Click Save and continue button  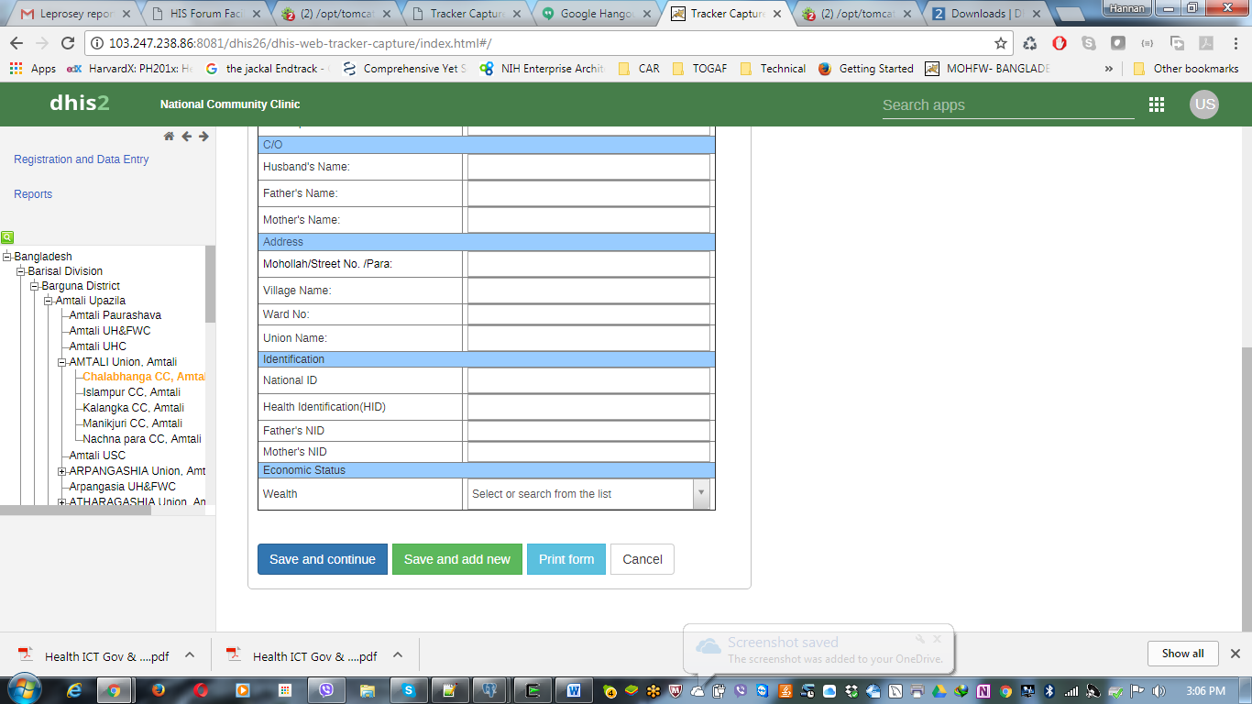pos(323,559)
